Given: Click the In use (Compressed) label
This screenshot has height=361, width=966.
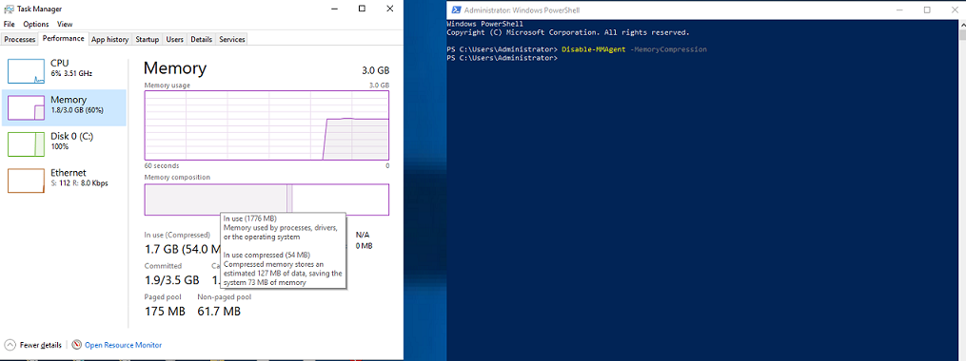Looking at the screenshot, I should click(x=177, y=235).
